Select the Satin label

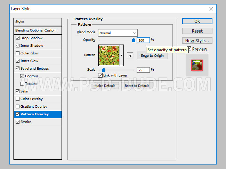tap(24, 91)
